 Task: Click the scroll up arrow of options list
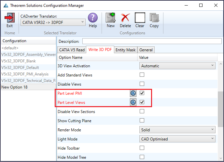coord(221,64)
